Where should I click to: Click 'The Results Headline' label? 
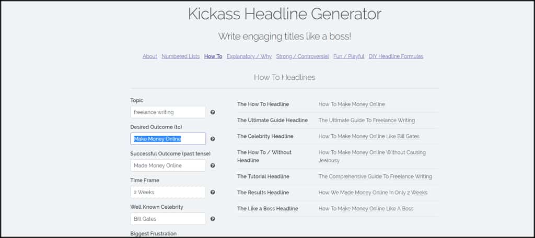pos(263,193)
